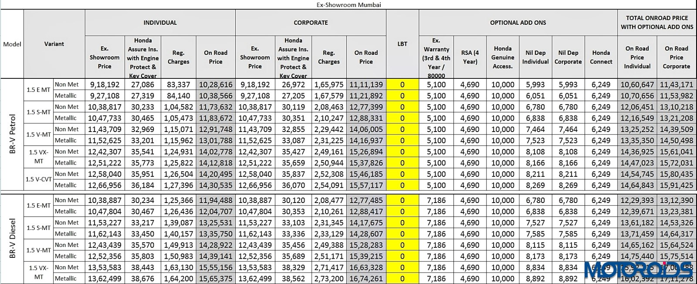Click the Model column header
Image resolution: width=697 pixels, height=284 pixels.
(x=12, y=44)
